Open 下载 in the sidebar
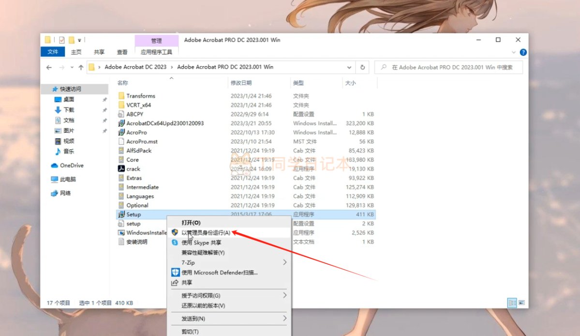 tap(68, 110)
